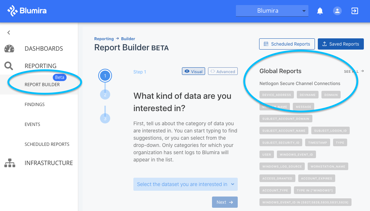This screenshot has width=370, height=211.
Task: Open DASHBOARDS in the sidebar
Action: tap(44, 48)
